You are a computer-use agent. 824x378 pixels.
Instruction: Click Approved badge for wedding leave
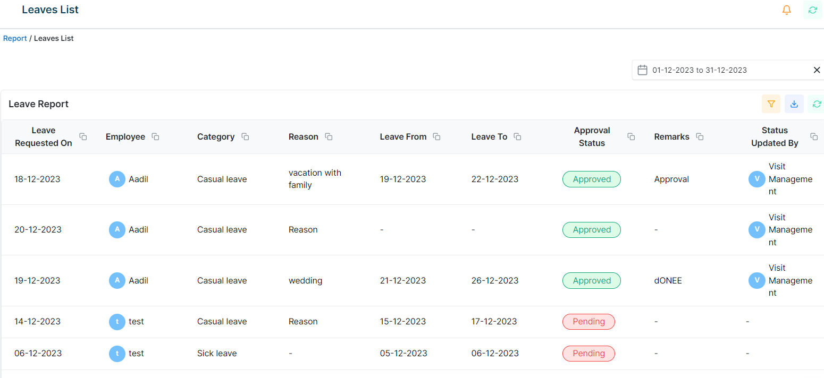pos(591,280)
